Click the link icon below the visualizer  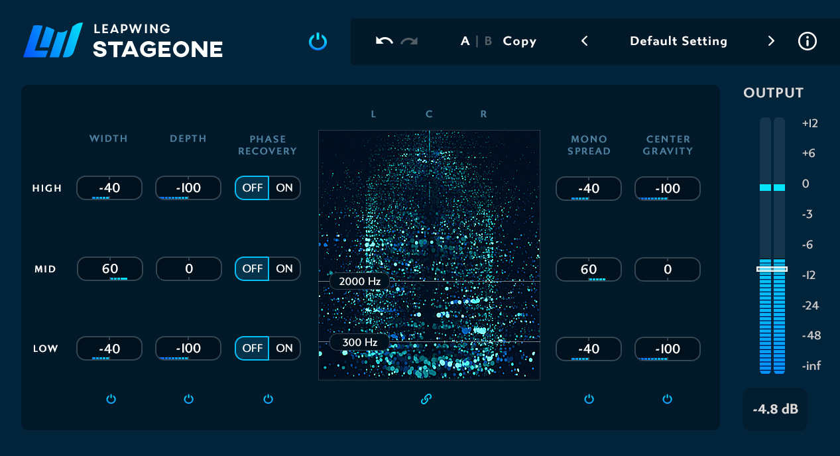[426, 399]
